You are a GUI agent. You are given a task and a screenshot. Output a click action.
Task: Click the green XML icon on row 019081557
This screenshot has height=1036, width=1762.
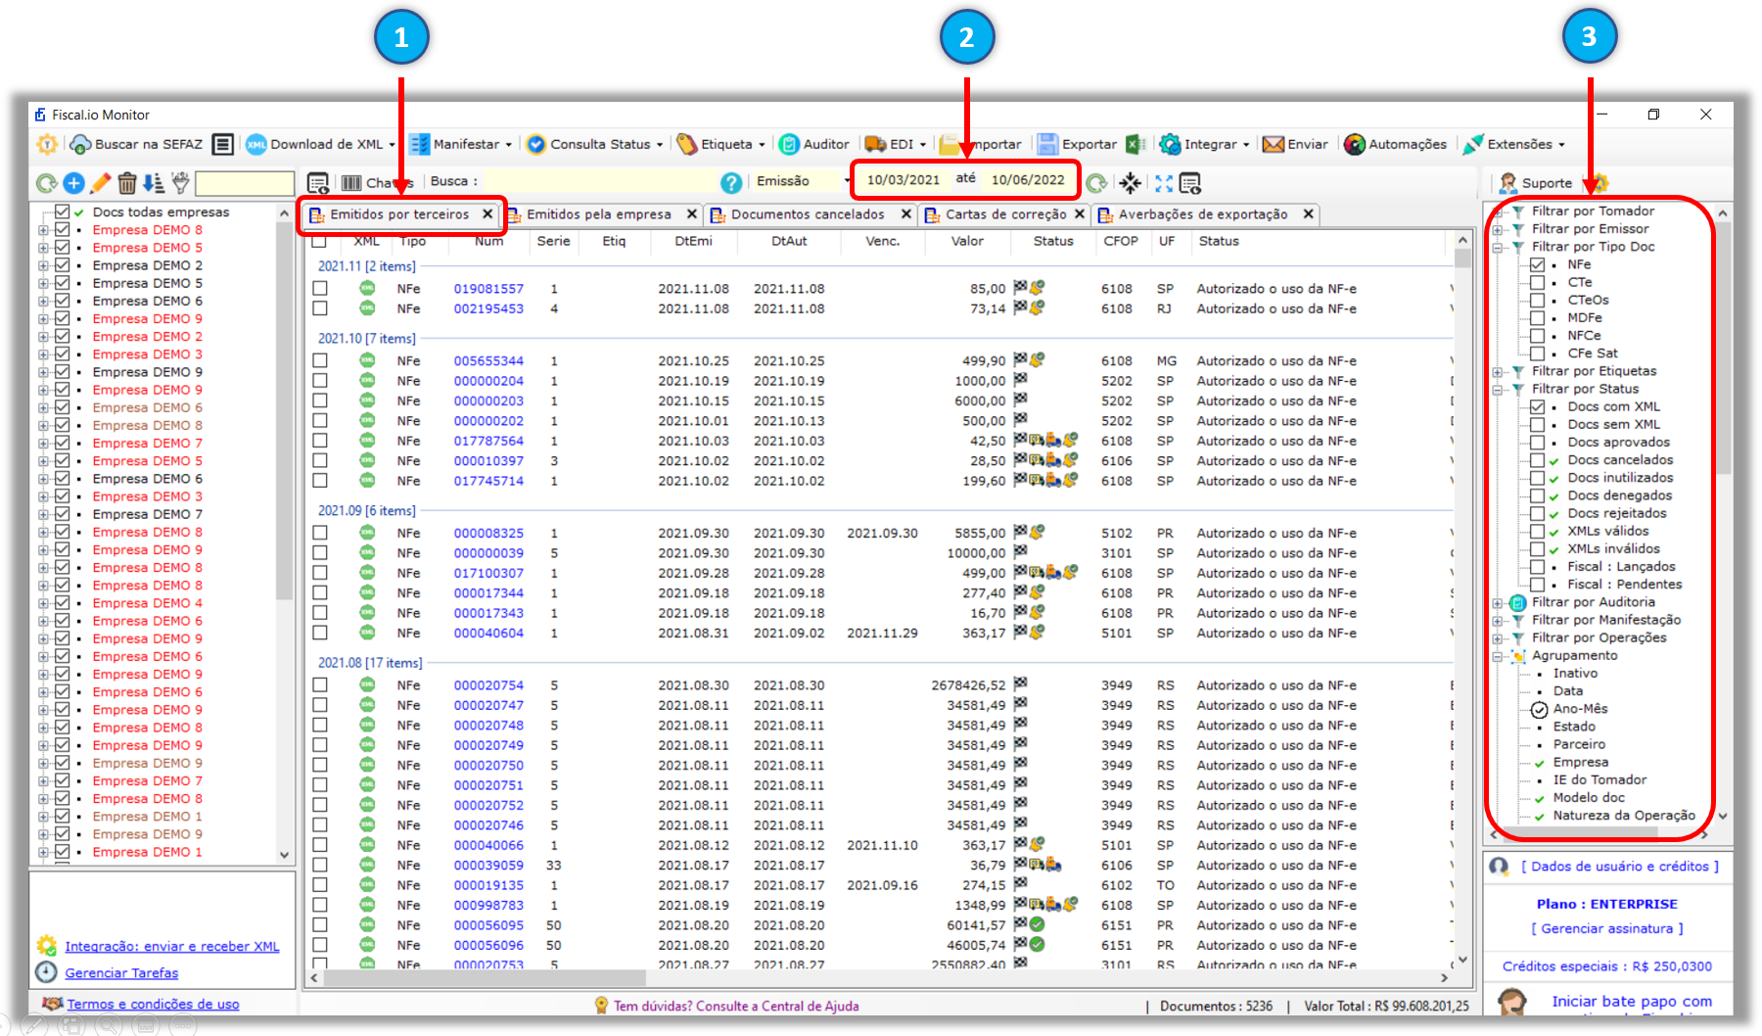(x=367, y=288)
